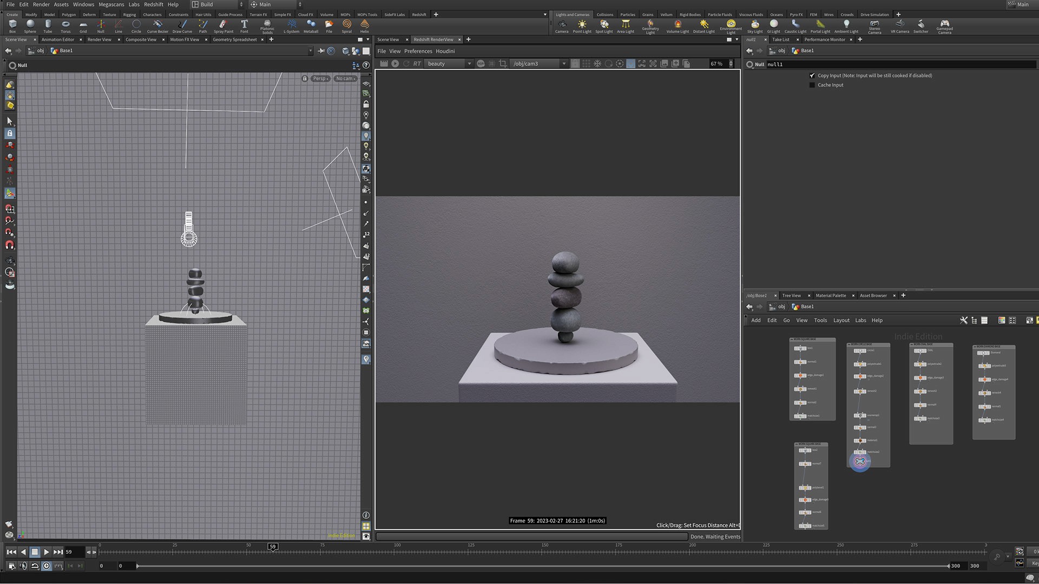
Task: Click the current frame number field
Action: coord(74,552)
